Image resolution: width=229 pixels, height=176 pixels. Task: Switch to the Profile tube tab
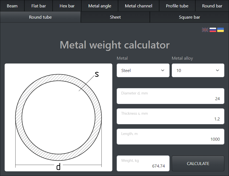click(x=177, y=6)
